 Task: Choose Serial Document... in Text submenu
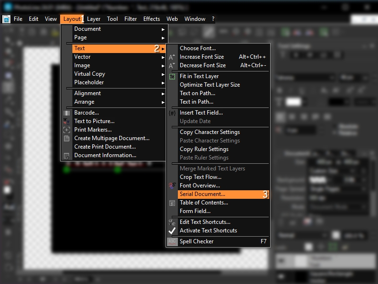click(x=223, y=194)
